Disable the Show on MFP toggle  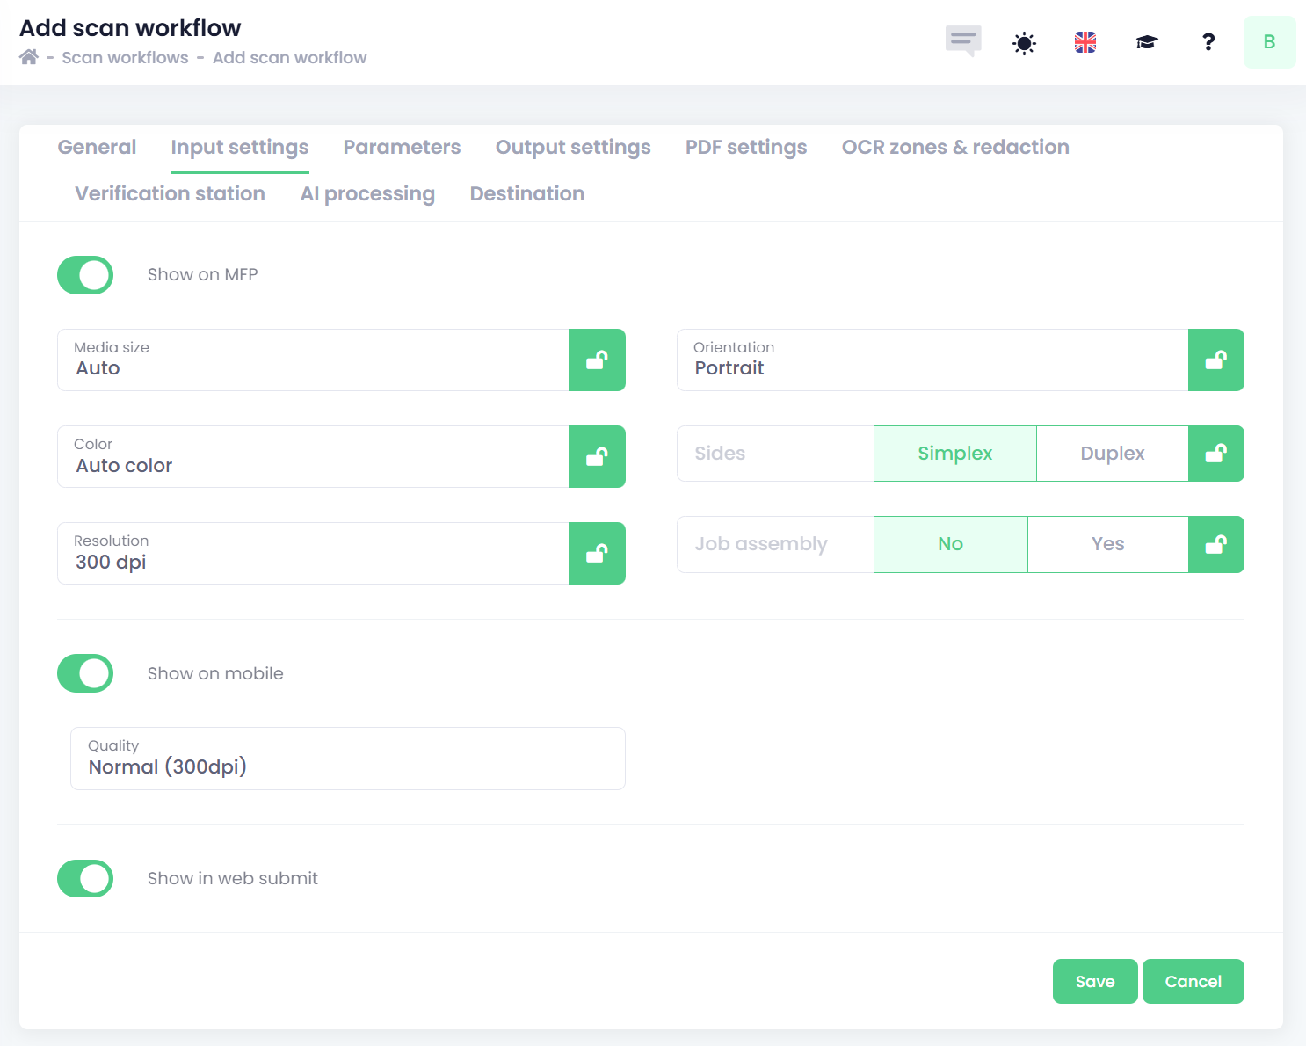point(85,275)
